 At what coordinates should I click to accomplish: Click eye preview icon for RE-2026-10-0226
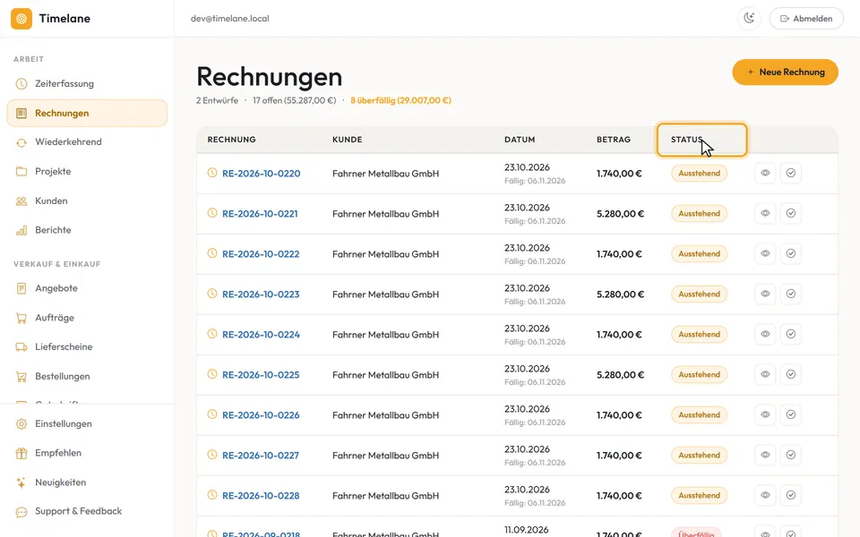click(x=765, y=414)
